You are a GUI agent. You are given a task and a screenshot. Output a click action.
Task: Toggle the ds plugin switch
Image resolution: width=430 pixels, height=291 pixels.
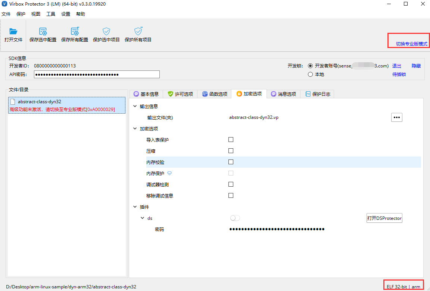pos(235,218)
